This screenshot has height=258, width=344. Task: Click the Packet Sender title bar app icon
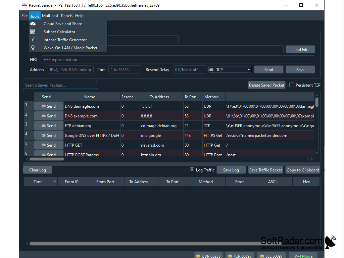coord(24,5)
